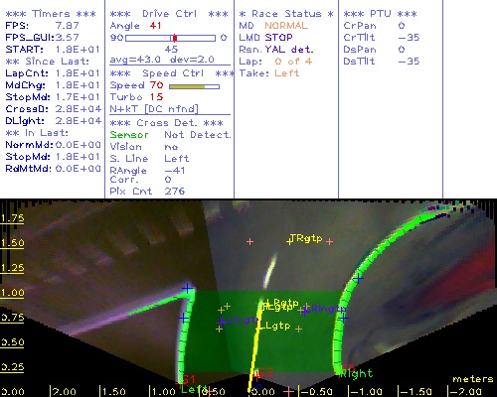Click the green Sensor label in Cross Det.
The width and height of the screenshot is (497, 397).
129,135
